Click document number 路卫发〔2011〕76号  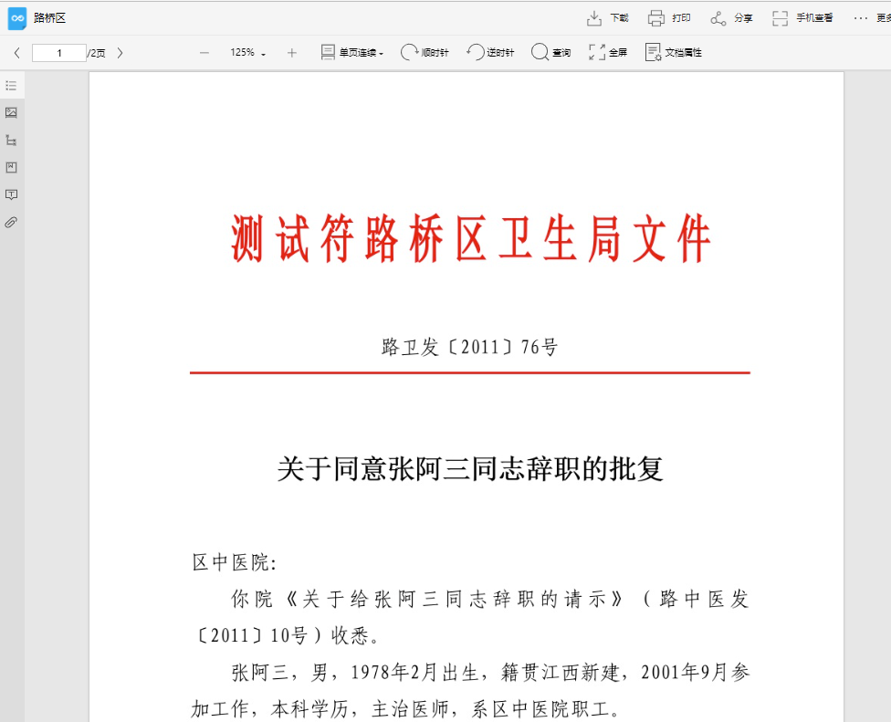pyautogui.click(x=470, y=347)
